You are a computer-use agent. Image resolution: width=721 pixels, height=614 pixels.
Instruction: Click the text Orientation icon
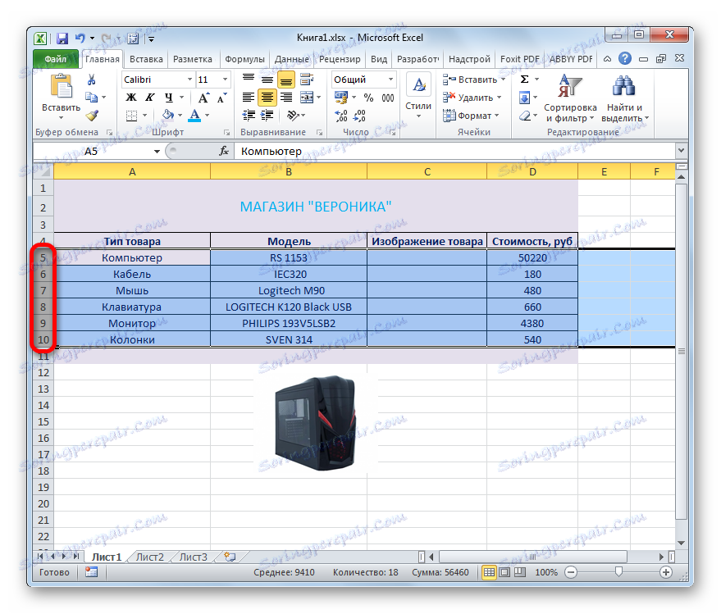(293, 115)
